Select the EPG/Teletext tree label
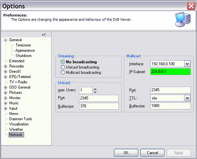Screen dimensions: 197x159 coord(20,77)
